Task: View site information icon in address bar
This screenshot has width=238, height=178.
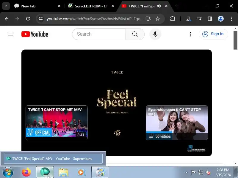Action: coord(41,19)
